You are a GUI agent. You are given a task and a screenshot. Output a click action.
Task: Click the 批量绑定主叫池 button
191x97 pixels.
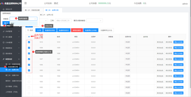(91, 30)
